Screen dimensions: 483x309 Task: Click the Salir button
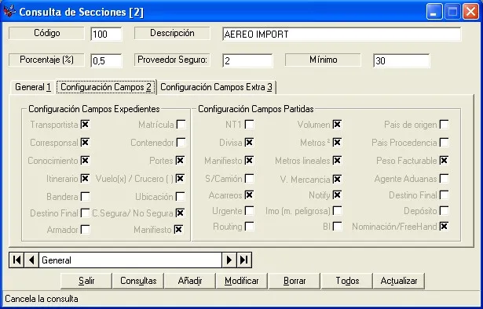click(86, 281)
